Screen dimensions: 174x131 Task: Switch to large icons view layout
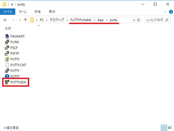coord(170,128)
